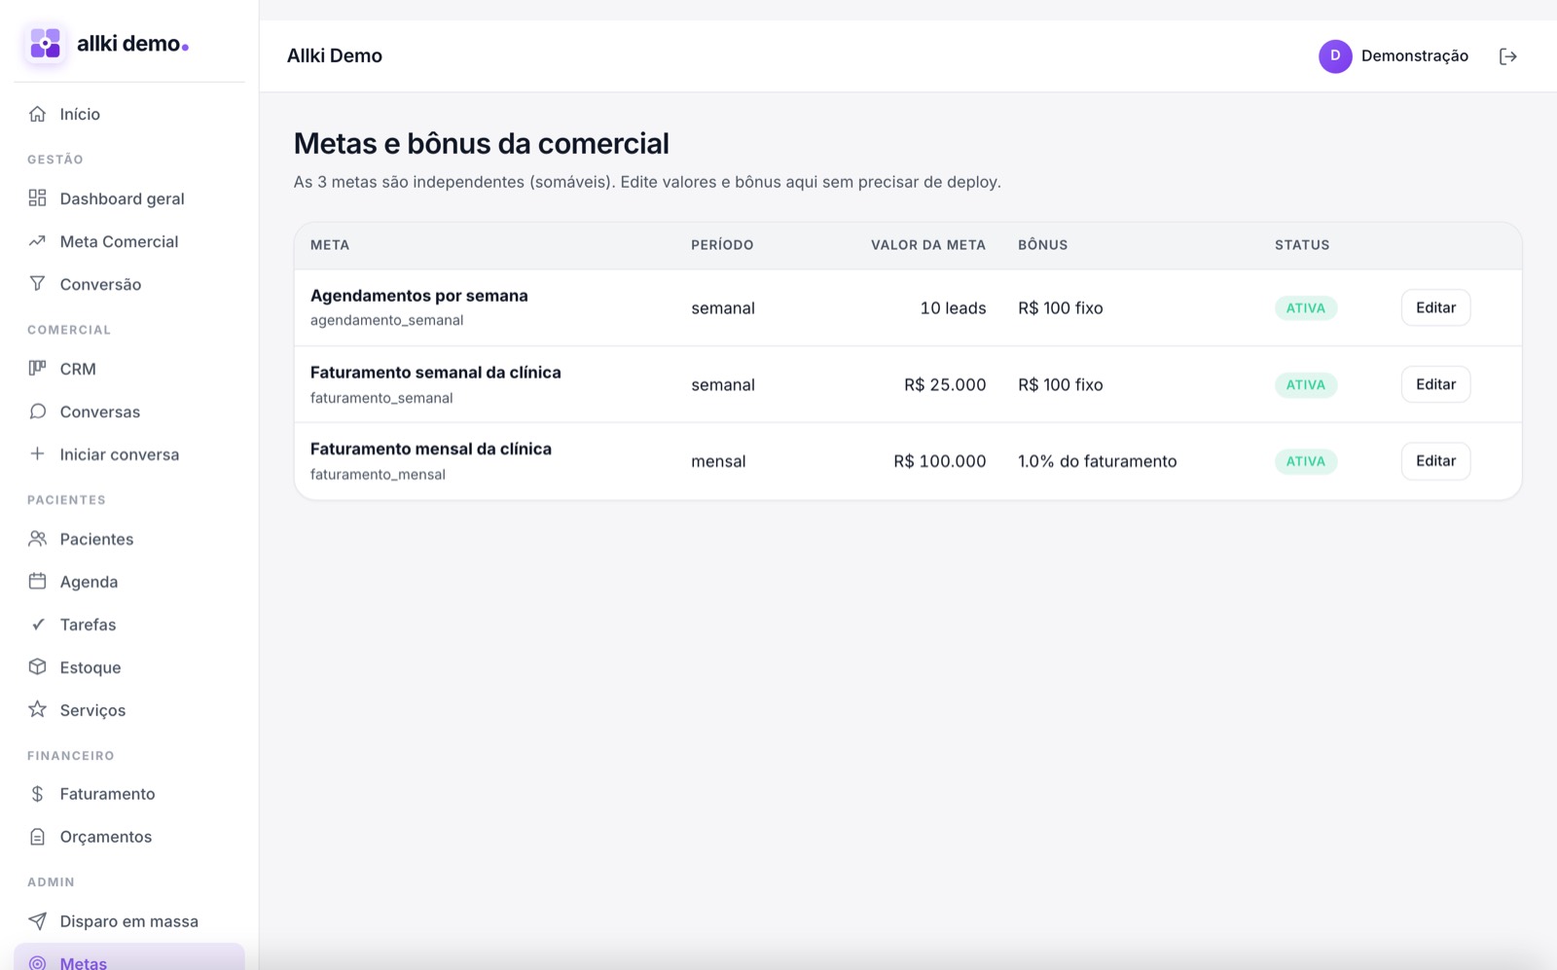Click the "faturamento_semanal" key text

pyautogui.click(x=381, y=398)
